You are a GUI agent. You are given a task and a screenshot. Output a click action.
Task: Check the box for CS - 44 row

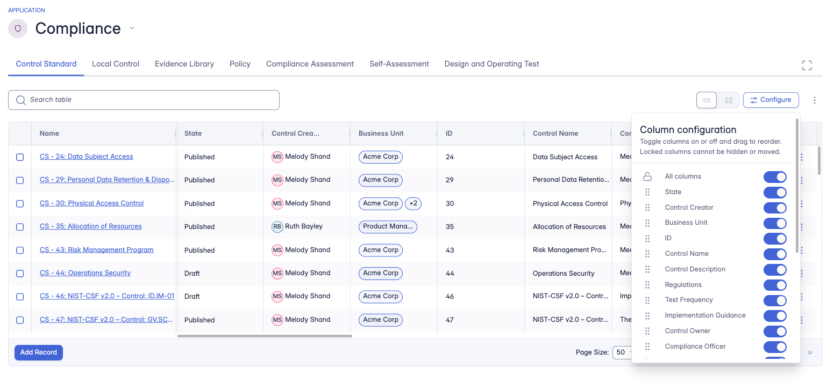(20, 274)
